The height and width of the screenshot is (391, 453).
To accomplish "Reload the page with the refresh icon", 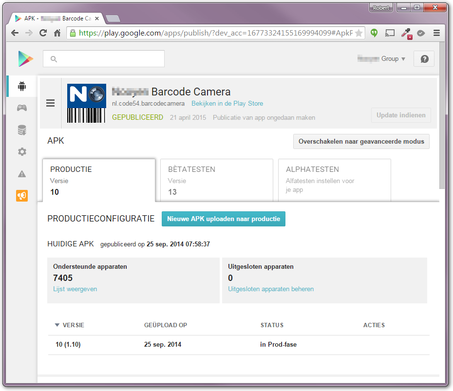I will click(43, 33).
